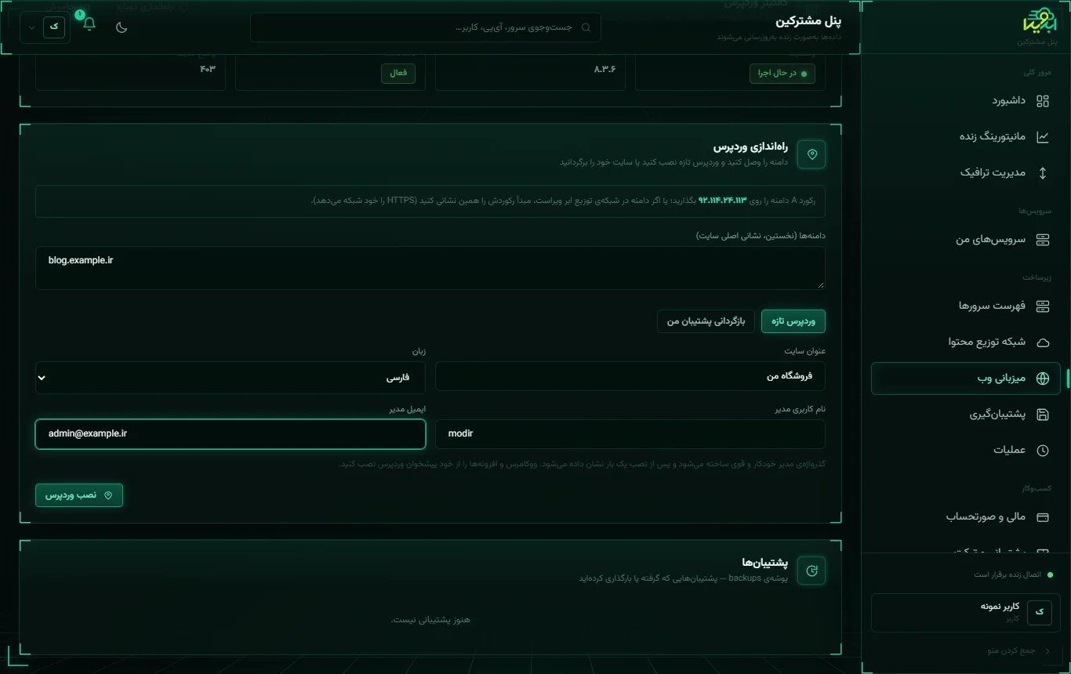Viewport: 1071px width, 674px height.
Task: Open مالی و صورتحساب
Action: click(966, 516)
